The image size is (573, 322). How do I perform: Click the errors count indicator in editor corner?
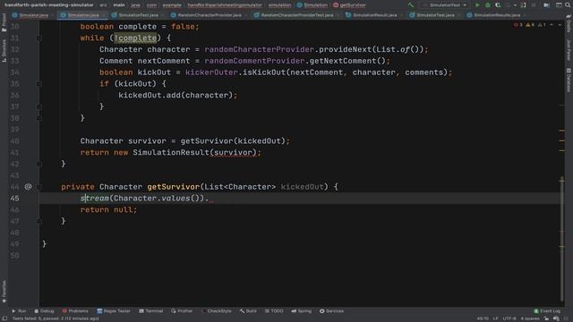point(518,25)
